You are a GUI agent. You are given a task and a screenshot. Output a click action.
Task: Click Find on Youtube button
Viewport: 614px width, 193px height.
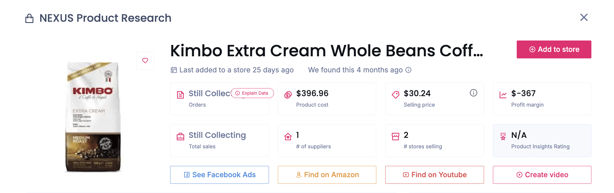point(434,175)
